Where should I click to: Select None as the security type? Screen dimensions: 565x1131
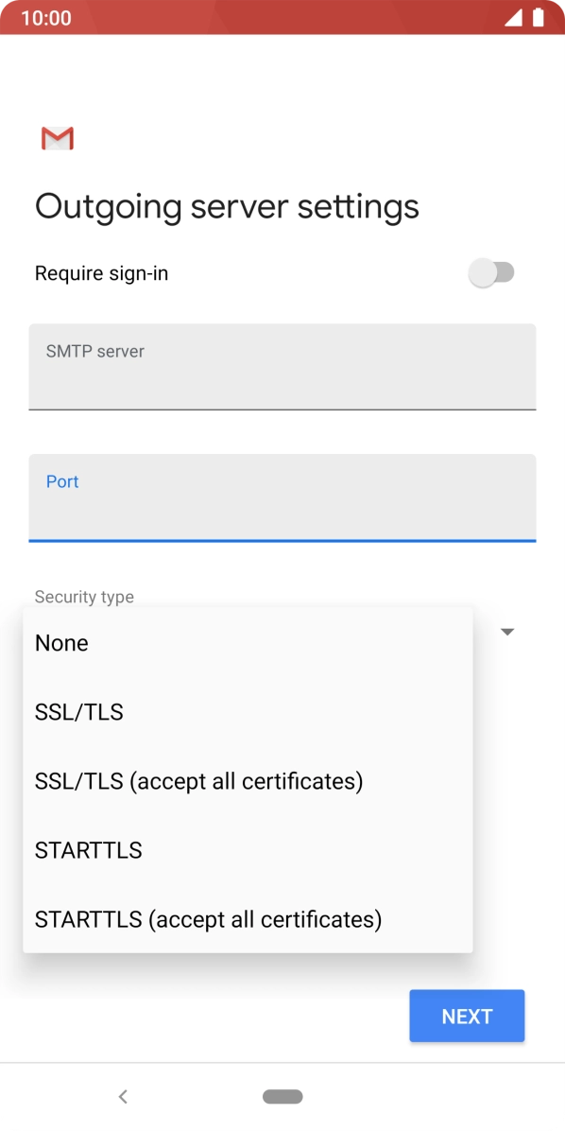click(61, 642)
